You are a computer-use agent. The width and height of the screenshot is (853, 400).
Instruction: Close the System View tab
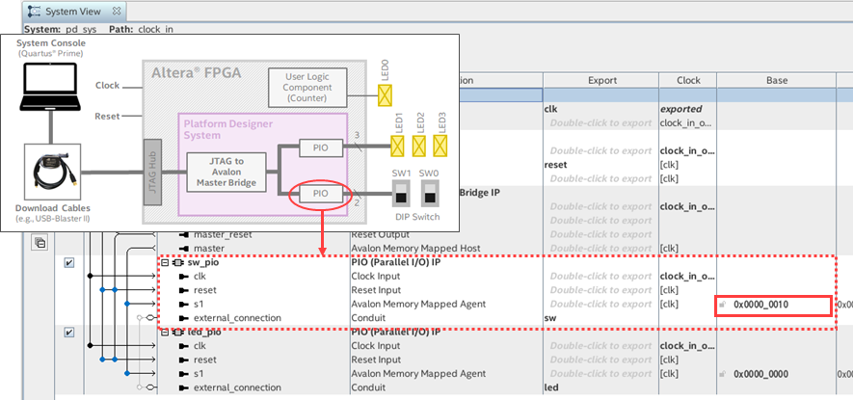117,11
